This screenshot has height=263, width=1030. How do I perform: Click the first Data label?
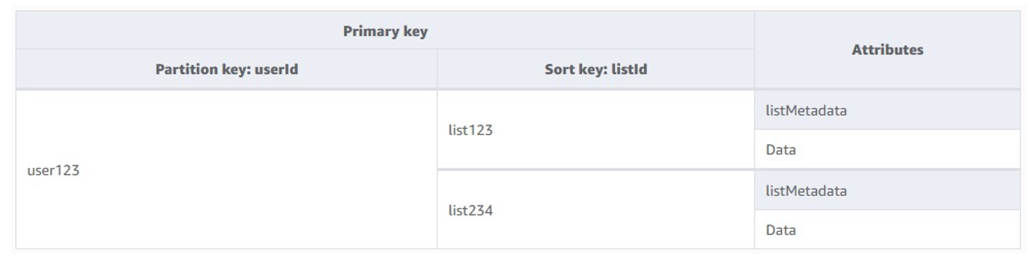tap(781, 150)
